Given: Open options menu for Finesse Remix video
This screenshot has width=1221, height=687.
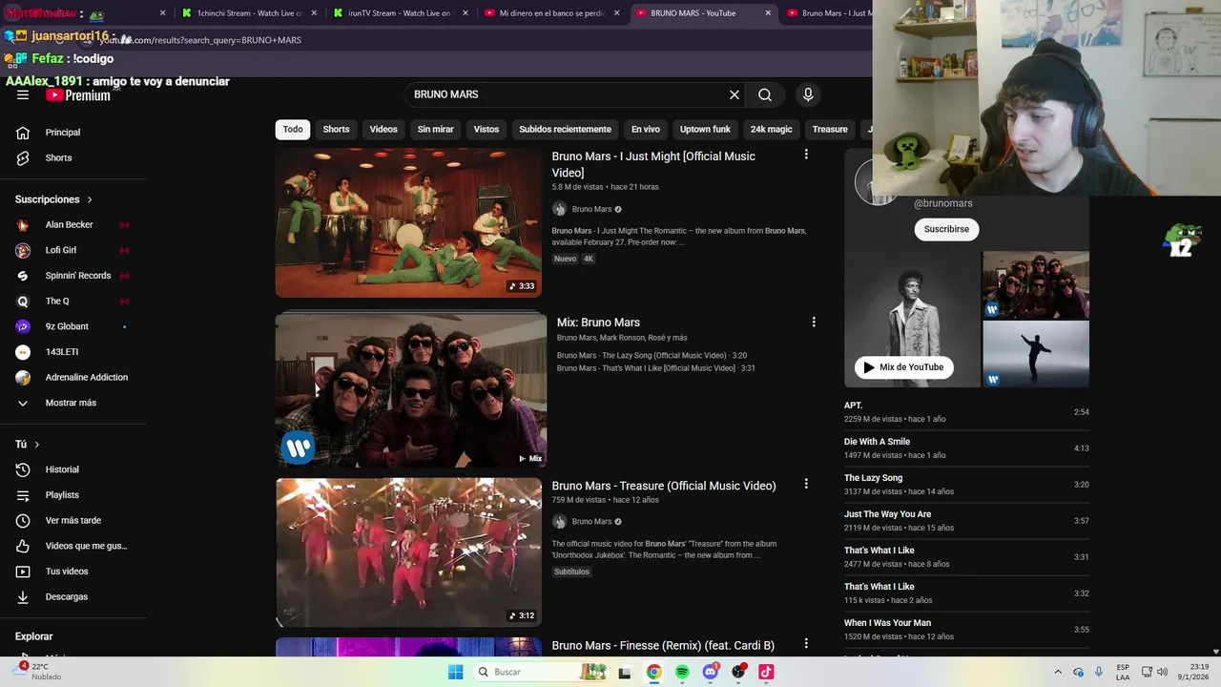Looking at the screenshot, I should click(x=806, y=644).
